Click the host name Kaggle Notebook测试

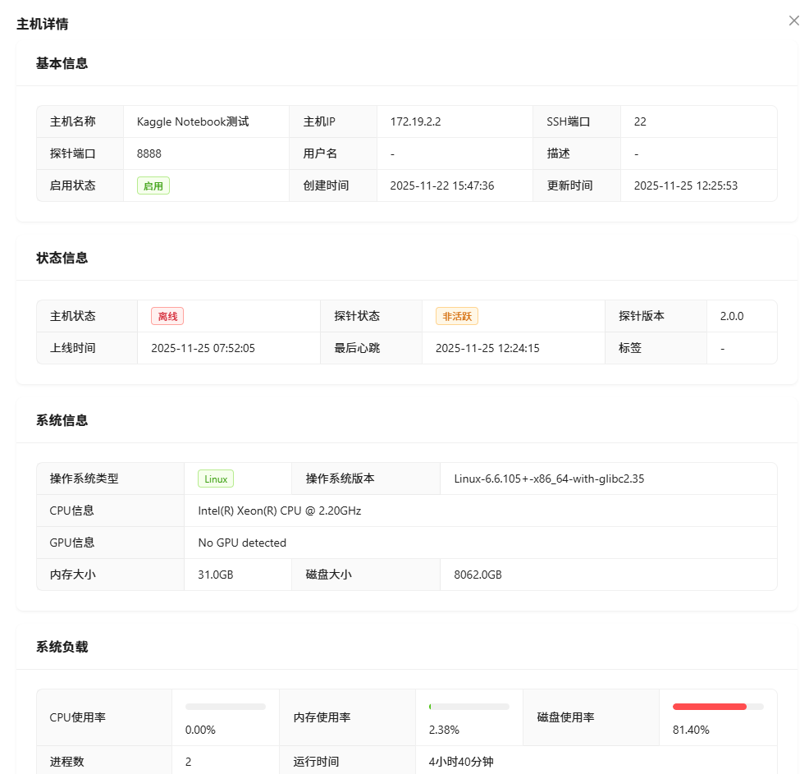pos(193,121)
